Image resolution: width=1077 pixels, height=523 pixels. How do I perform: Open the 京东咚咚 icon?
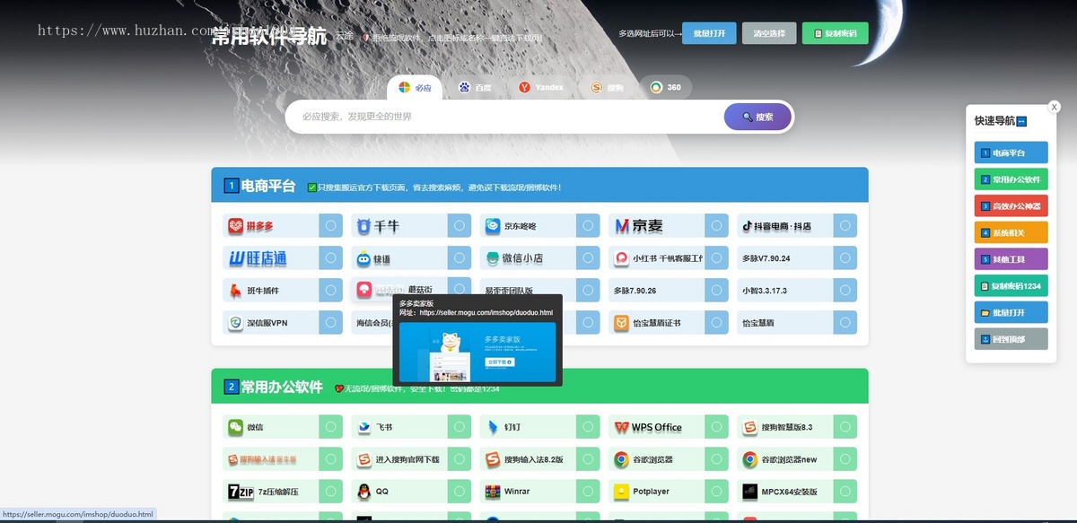point(493,226)
